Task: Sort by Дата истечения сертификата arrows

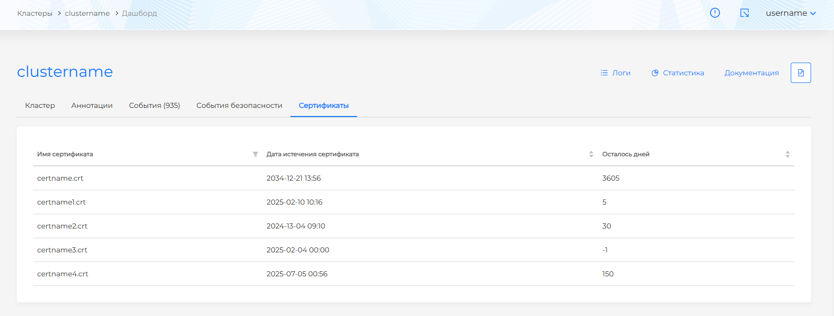Action: pyautogui.click(x=591, y=154)
